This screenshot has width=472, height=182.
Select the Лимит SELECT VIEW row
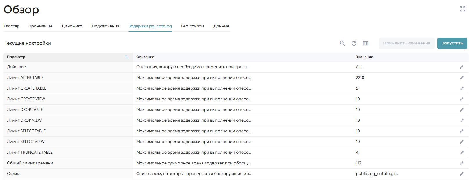[236, 142]
